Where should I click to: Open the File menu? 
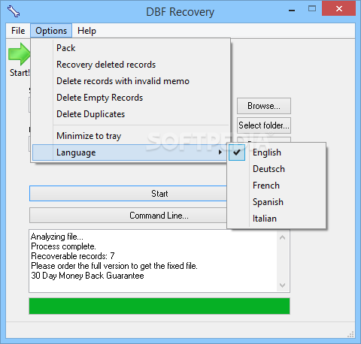pyautogui.click(x=18, y=31)
